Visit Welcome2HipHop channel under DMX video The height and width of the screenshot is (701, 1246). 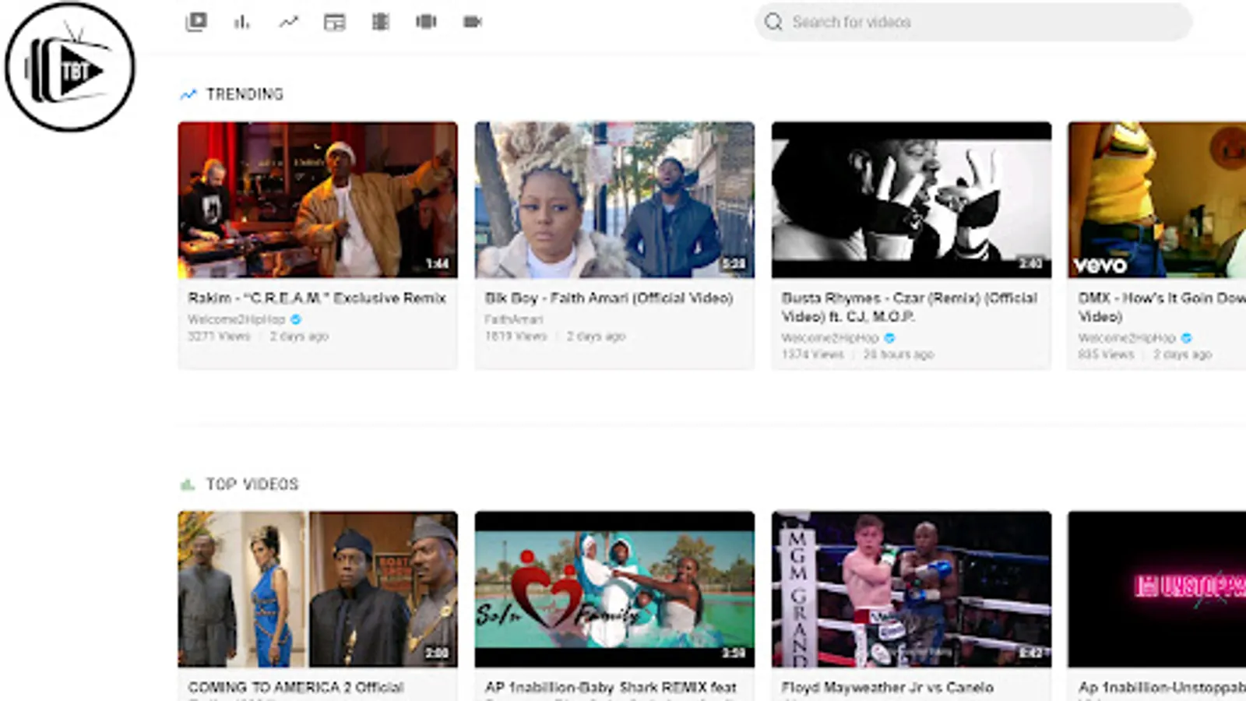tap(1127, 338)
